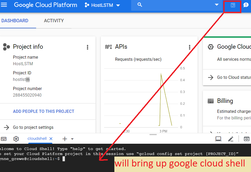Click the Cloud Shell laptop session icon
The height and width of the screenshot is (172, 251).
218,139
